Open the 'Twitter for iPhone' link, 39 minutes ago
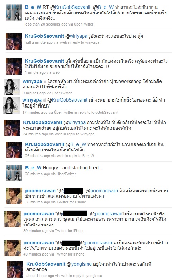This screenshot has width=172, height=280. click(x=70, y=231)
